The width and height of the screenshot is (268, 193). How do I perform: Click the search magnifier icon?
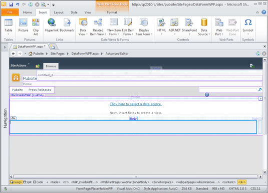(x=260, y=90)
